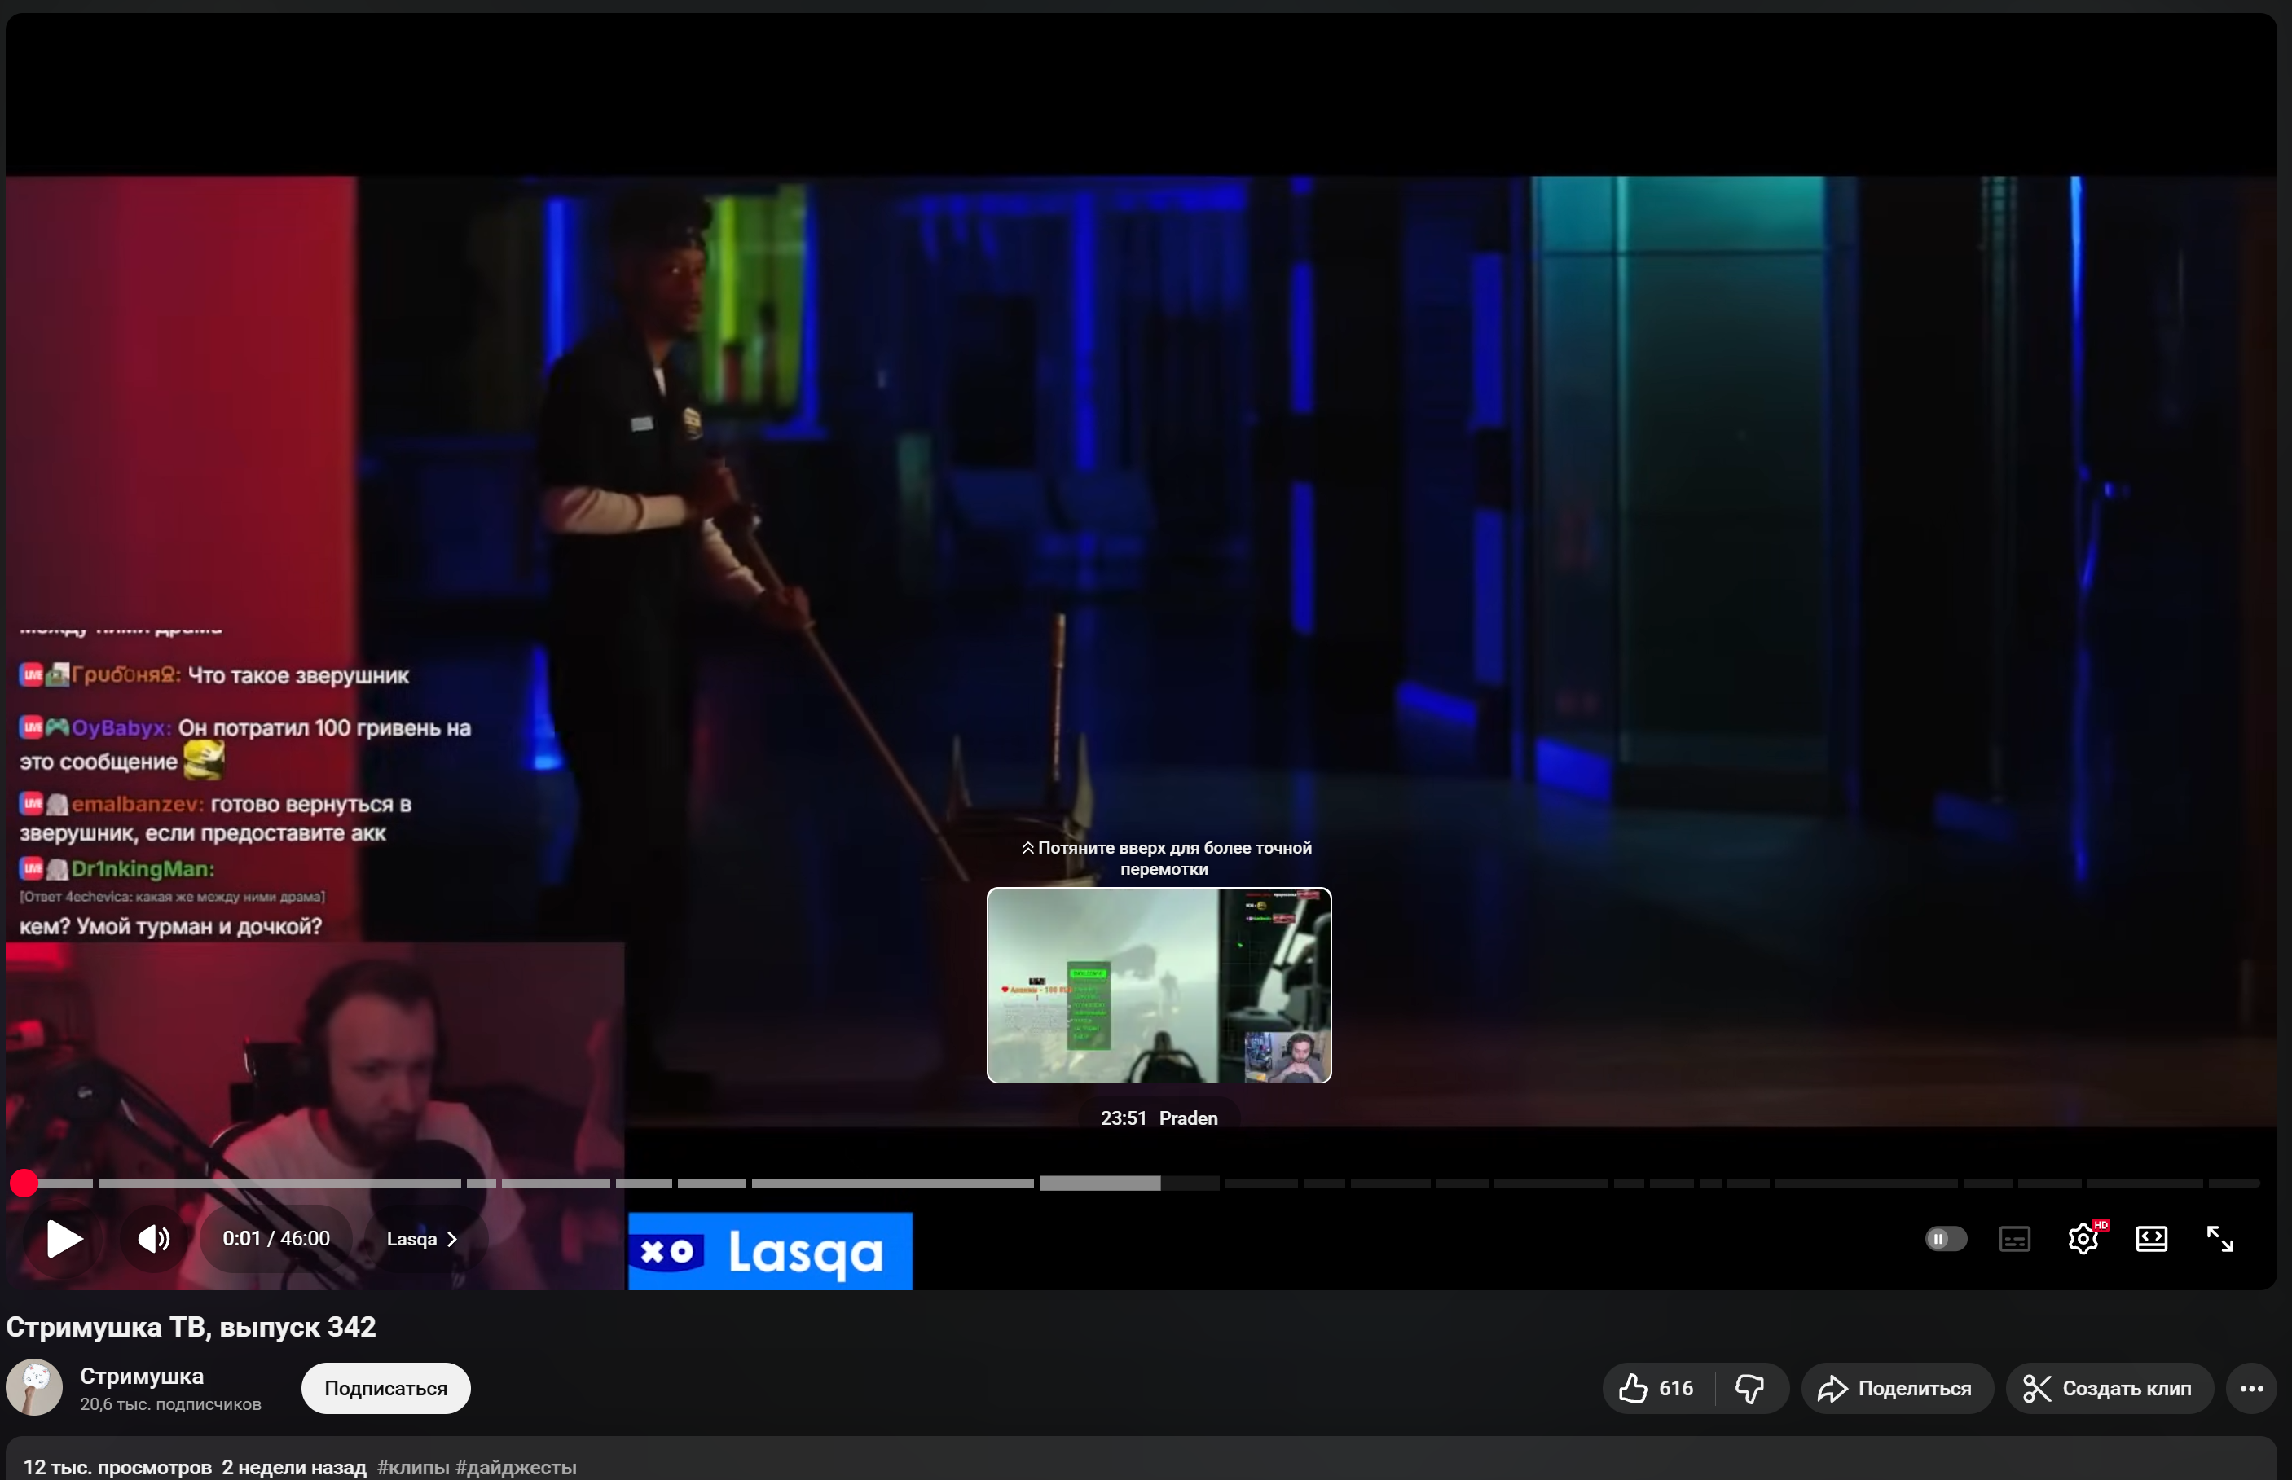Mute the video volume

pos(153,1239)
